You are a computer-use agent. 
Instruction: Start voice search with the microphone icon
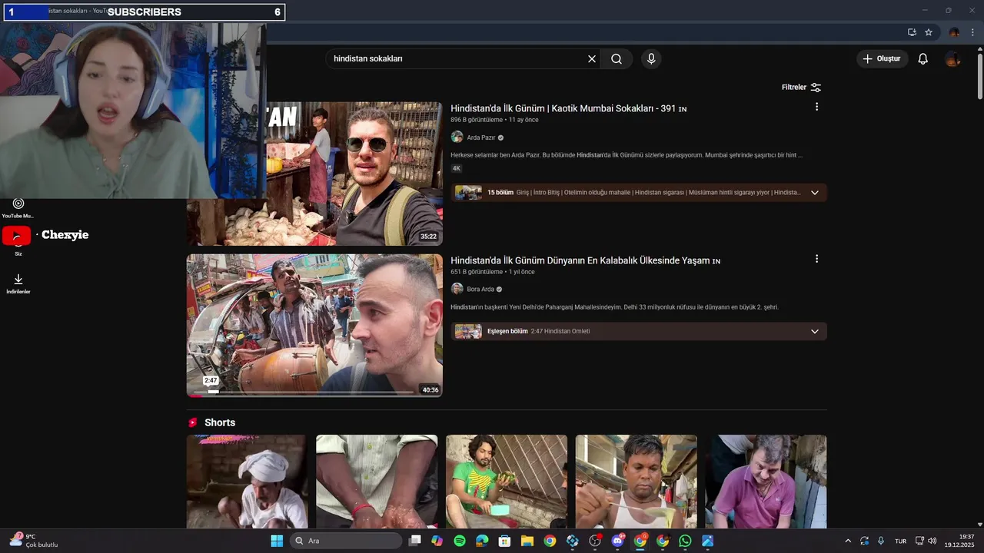tap(651, 59)
